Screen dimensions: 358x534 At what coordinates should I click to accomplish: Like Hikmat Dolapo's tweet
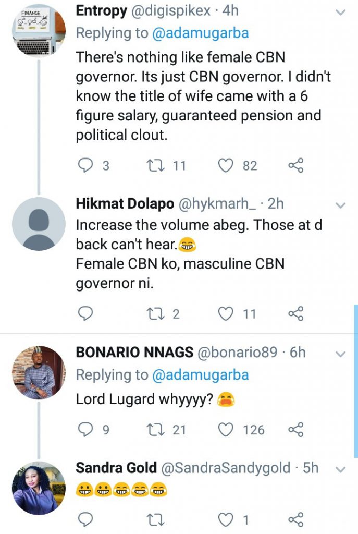pyautogui.click(x=225, y=313)
